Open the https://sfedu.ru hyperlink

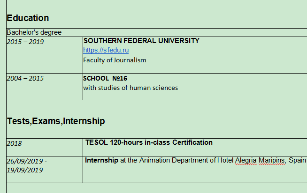[x=106, y=50]
